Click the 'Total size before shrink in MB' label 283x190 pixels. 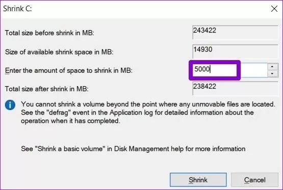(x=49, y=33)
